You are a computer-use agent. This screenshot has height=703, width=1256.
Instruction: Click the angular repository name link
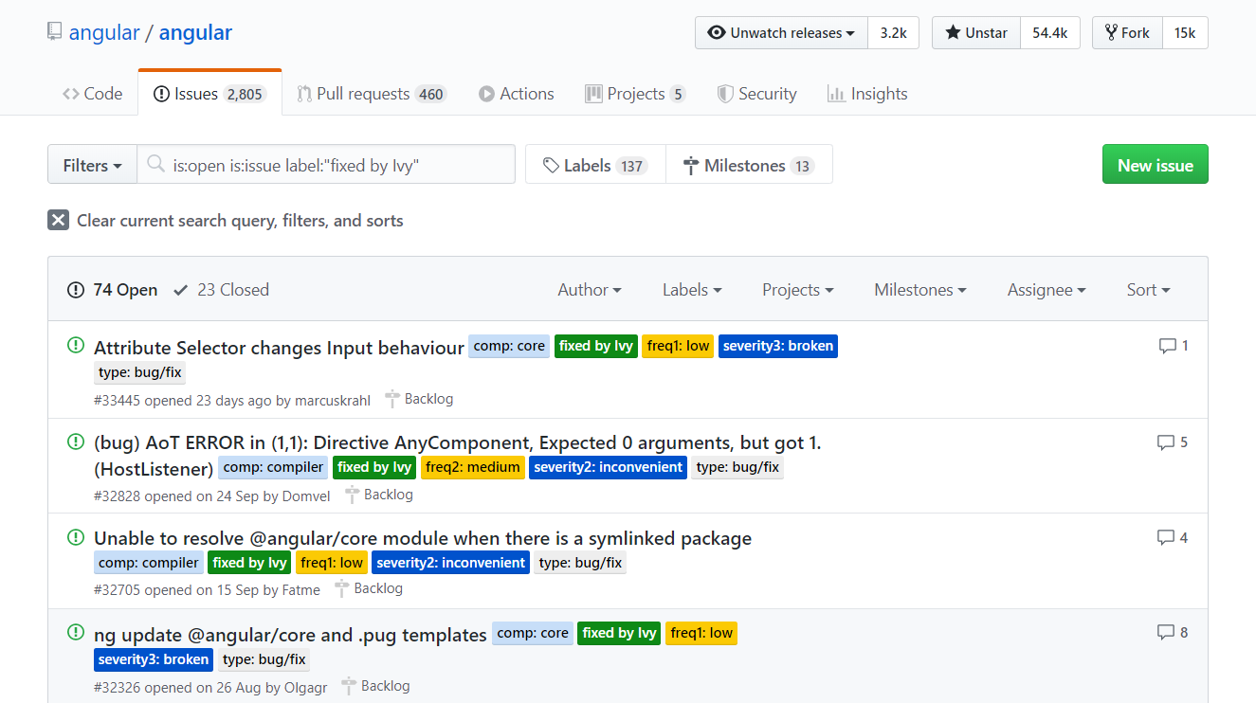[x=195, y=32]
